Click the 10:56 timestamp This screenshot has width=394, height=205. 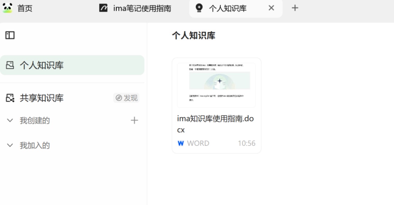[247, 143]
